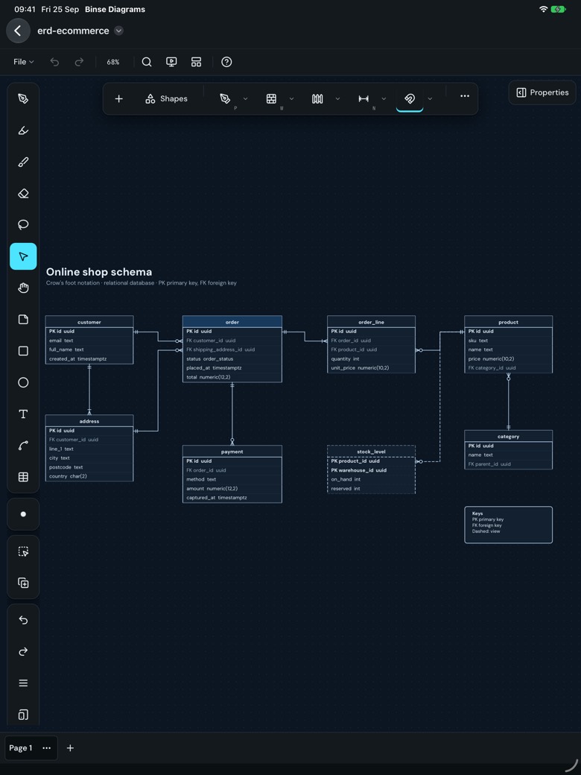This screenshot has width=581, height=775.
Task: Open the Shapes library
Action: tap(167, 99)
